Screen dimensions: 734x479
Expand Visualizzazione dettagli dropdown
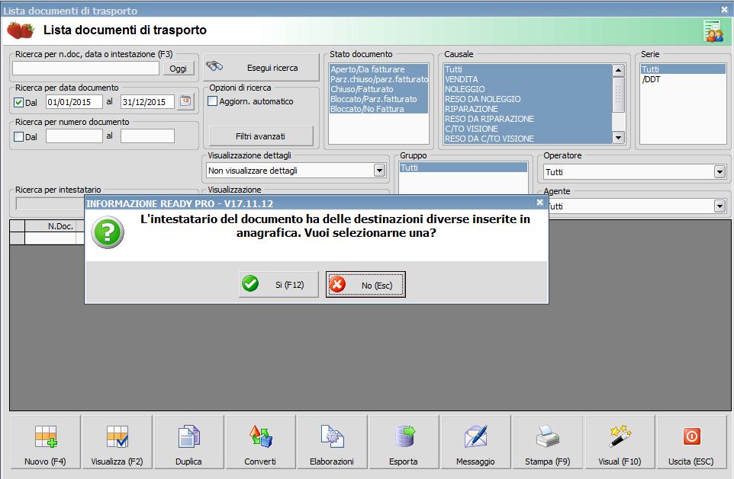[380, 171]
